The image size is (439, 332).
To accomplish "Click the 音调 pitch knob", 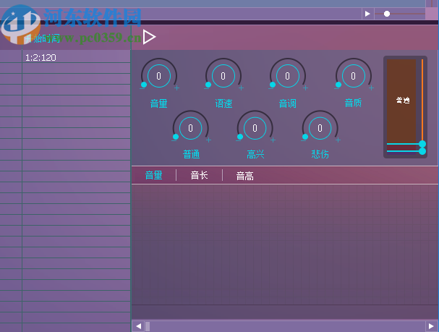I will 288,76.
